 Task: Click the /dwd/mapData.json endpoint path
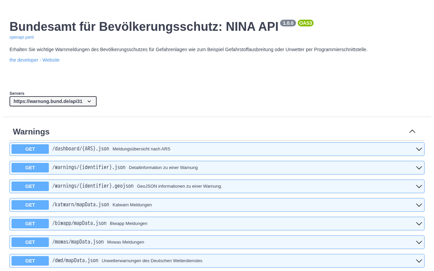pos(75,261)
